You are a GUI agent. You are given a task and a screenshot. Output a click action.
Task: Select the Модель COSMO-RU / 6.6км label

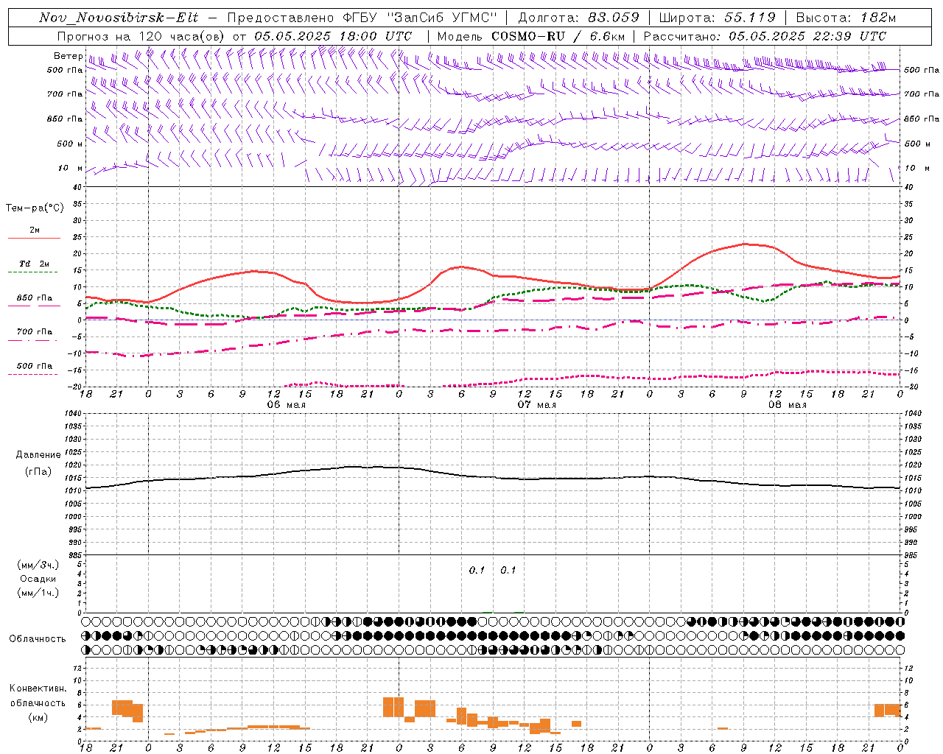(x=530, y=36)
